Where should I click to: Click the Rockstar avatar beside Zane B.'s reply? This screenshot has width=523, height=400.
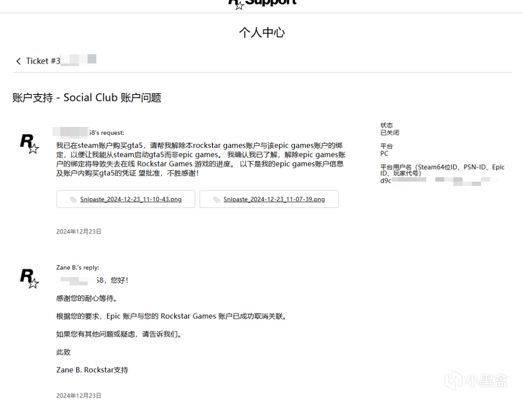click(29, 278)
